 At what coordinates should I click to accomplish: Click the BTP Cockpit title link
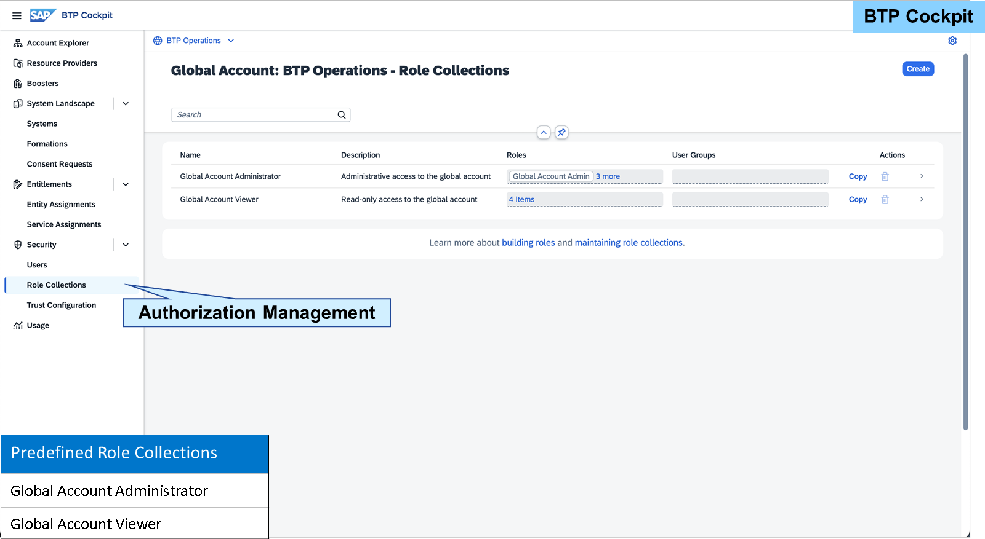tap(87, 15)
